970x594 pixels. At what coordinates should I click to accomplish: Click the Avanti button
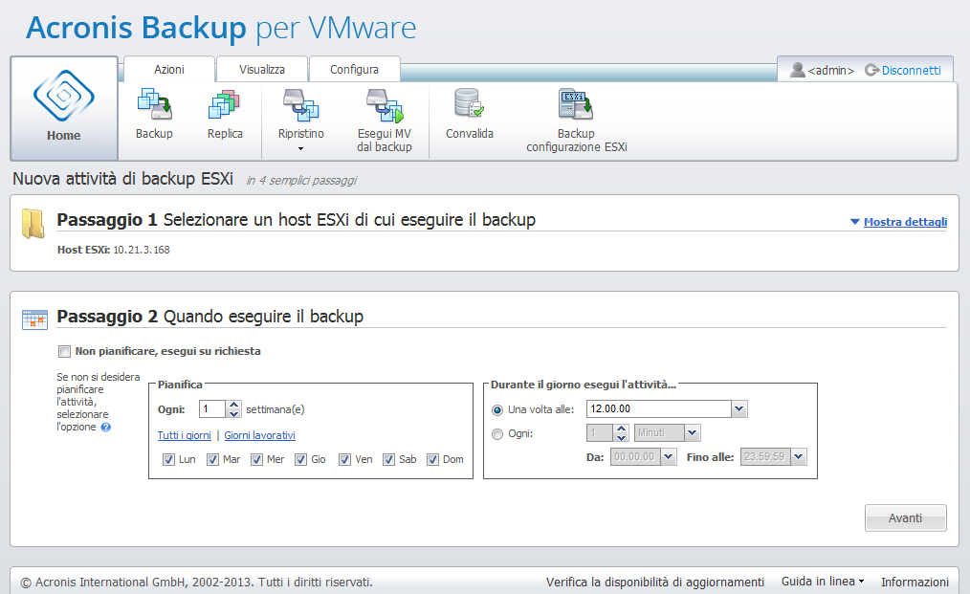pos(905,517)
